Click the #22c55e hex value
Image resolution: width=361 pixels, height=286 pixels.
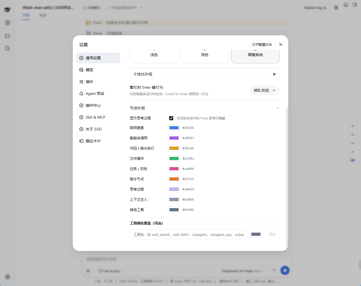(188, 158)
